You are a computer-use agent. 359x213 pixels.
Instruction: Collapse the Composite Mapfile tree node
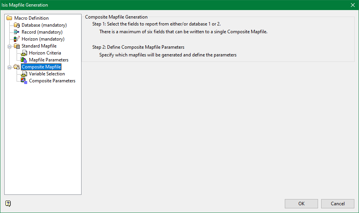click(9, 67)
